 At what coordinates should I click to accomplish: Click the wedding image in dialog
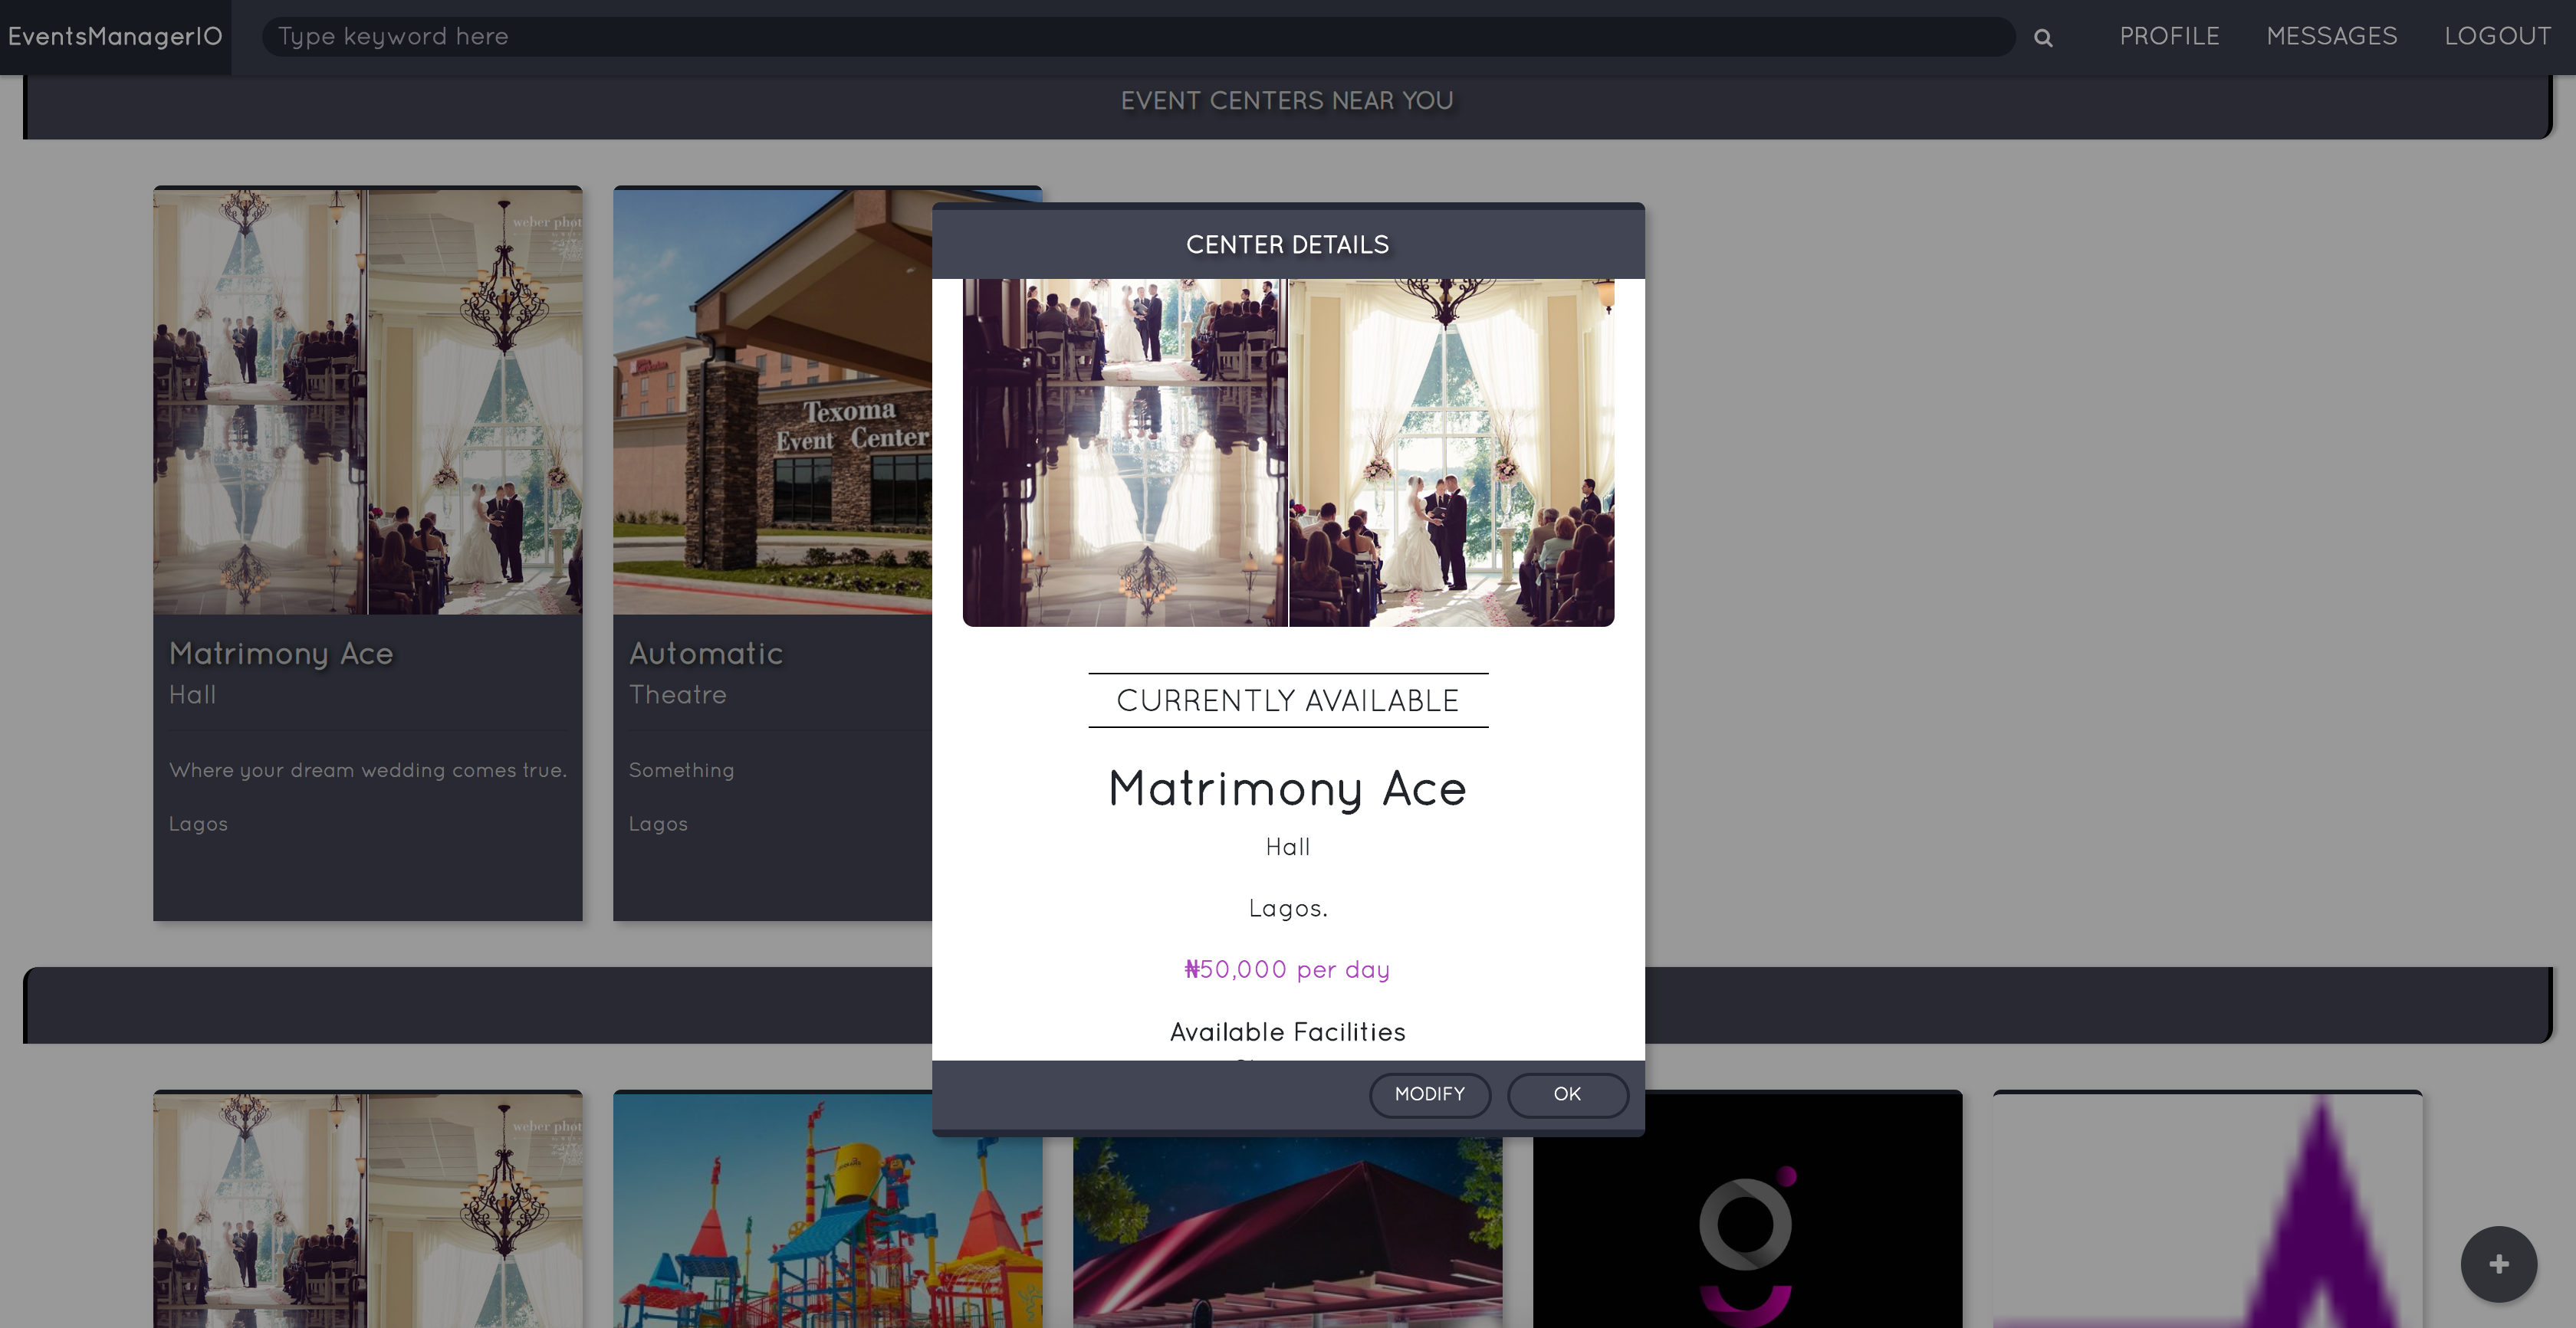click(x=1288, y=453)
